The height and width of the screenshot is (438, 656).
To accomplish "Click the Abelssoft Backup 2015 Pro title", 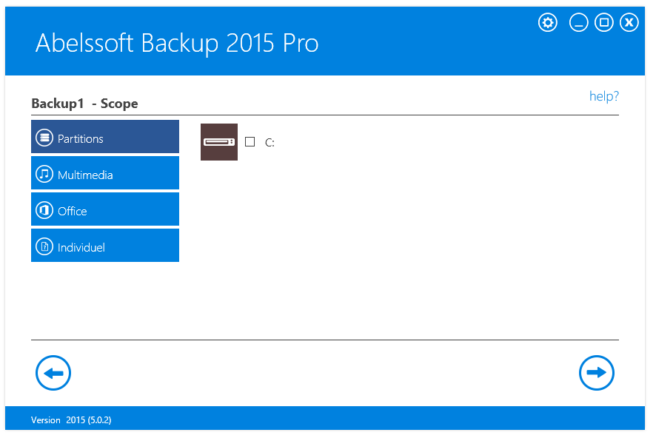I will coord(177,44).
